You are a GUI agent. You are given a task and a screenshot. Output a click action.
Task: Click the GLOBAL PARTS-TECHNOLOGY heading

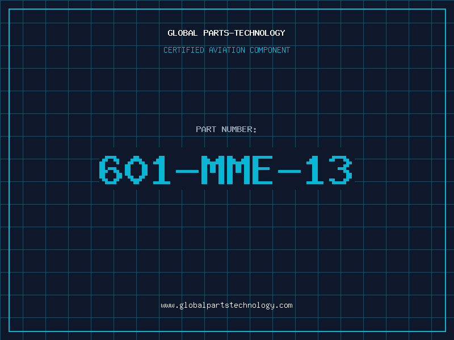pyautogui.click(x=226, y=33)
